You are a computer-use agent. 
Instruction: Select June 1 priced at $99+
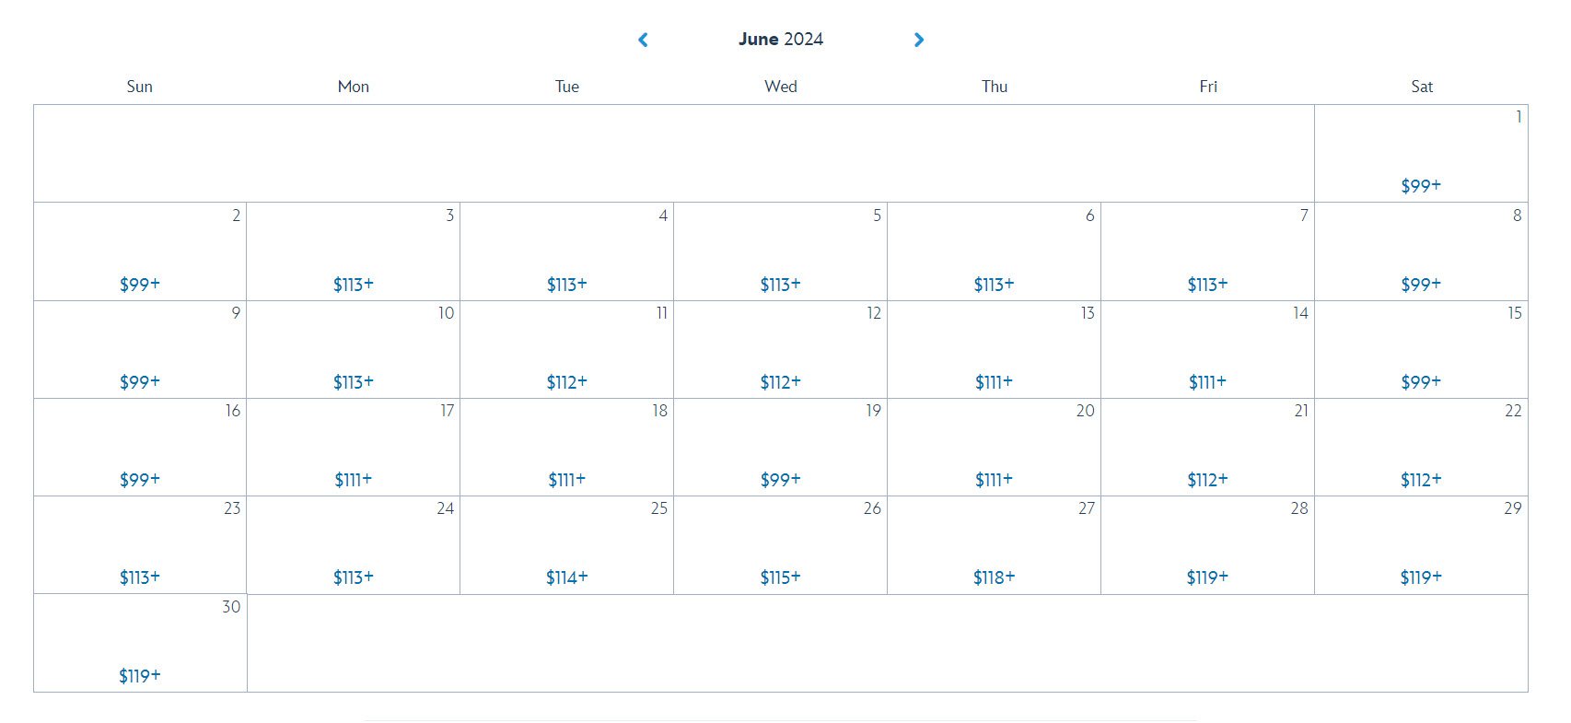(x=1421, y=153)
